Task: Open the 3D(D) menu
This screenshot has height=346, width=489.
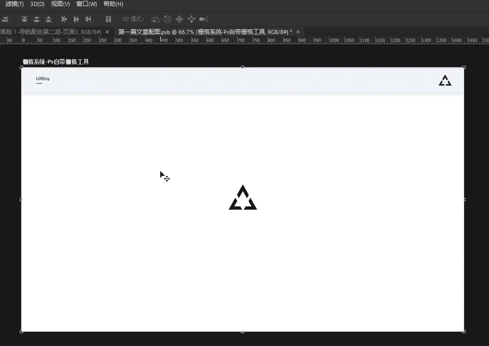Action: 37,4
